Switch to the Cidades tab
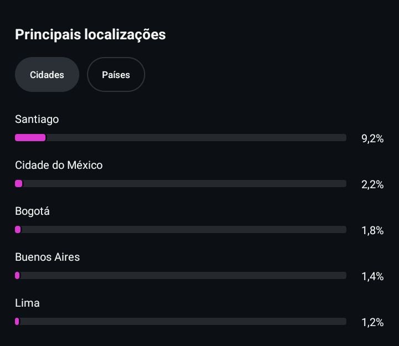The width and height of the screenshot is (399, 346). click(47, 75)
